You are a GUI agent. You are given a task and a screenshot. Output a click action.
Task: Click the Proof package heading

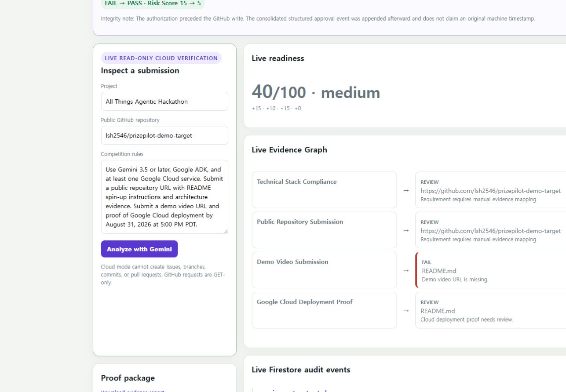(128, 378)
